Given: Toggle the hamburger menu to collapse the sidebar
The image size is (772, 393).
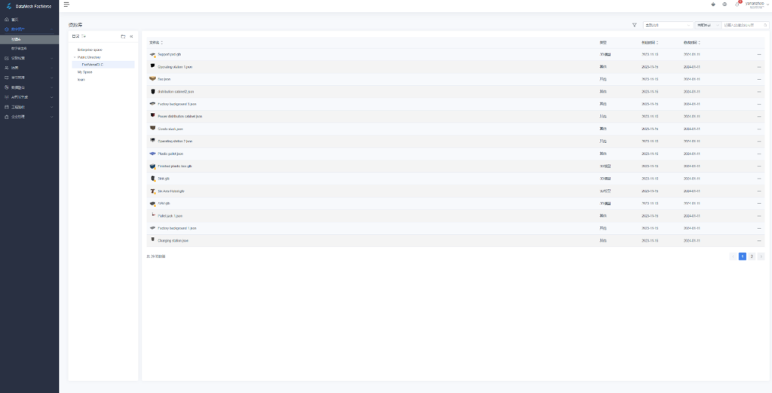Looking at the screenshot, I should click(66, 5).
